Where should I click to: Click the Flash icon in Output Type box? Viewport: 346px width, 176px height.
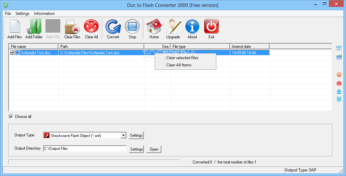tap(47, 135)
